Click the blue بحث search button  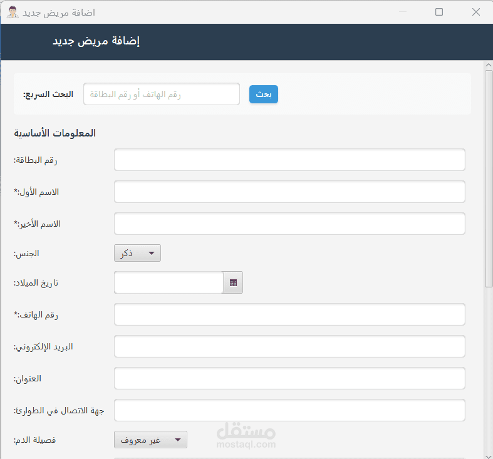tap(264, 94)
